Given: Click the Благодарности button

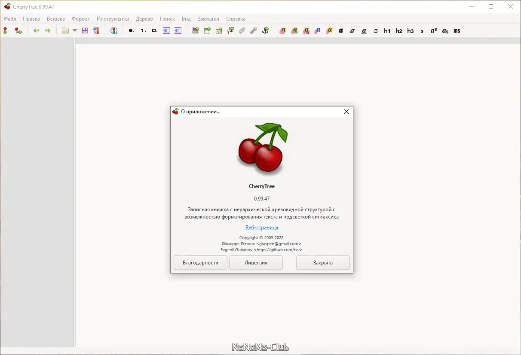Looking at the screenshot, I should pyautogui.click(x=200, y=263).
